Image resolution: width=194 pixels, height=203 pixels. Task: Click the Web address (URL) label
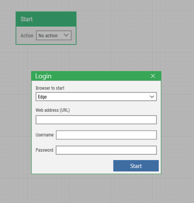tap(53, 110)
